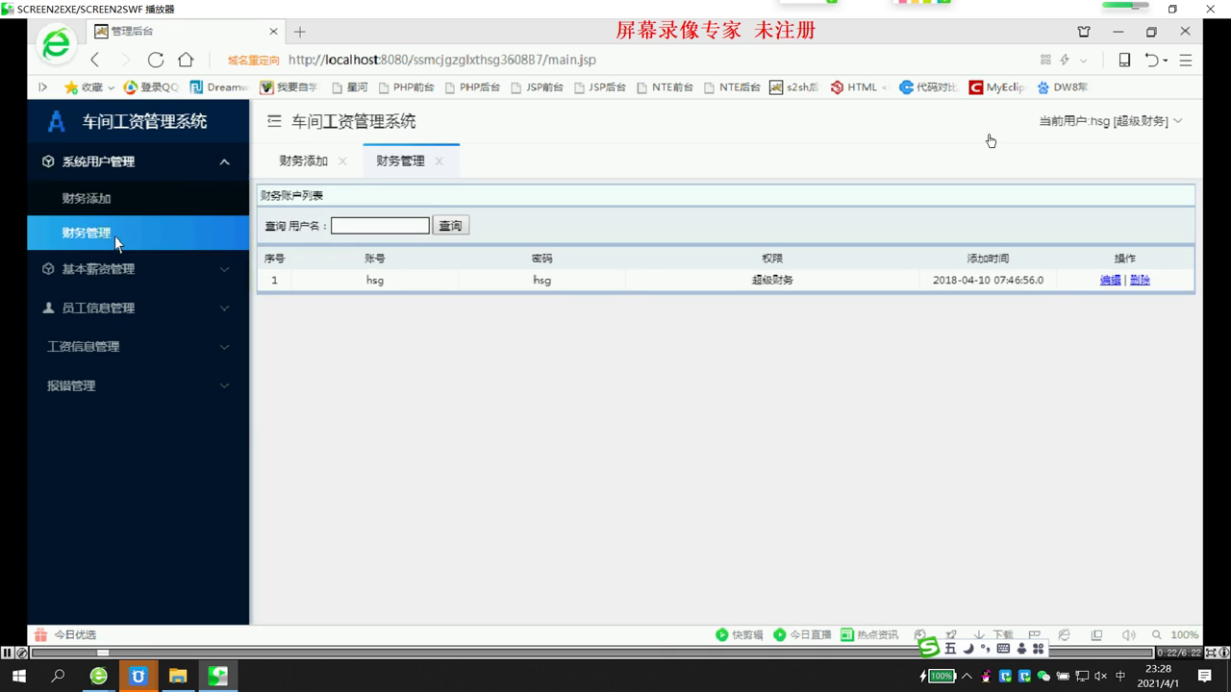1231x692 pixels.
Task: Open the PHP后台 bookmark
Action: (472, 87)
